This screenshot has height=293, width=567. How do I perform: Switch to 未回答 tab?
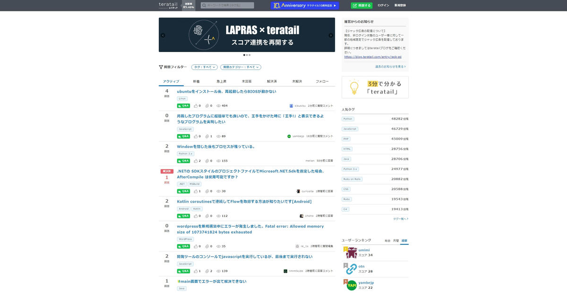(247, 81)
